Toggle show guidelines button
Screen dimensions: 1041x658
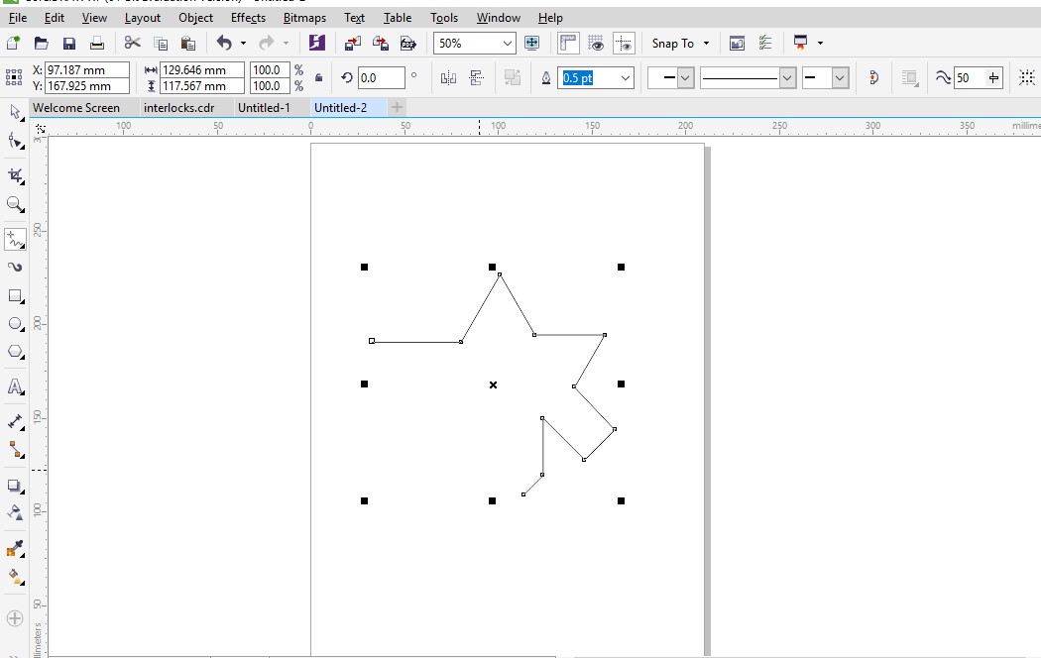(x=624, y=44)
